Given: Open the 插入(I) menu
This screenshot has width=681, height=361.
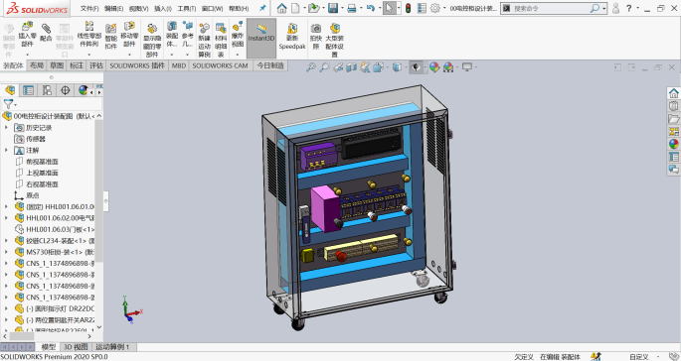Looking at the screenshot, I should click(163, 8).
